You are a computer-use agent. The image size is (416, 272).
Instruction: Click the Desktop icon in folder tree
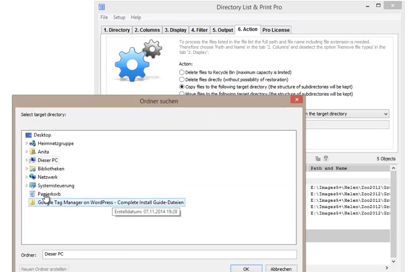tap(28, 135)
